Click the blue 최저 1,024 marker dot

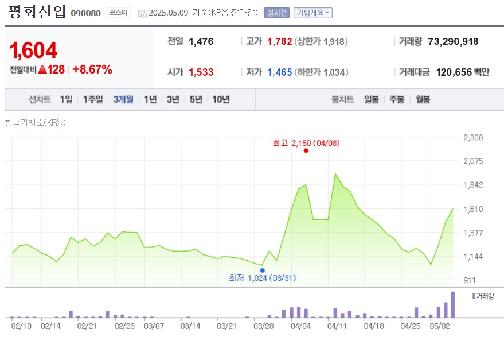(x=262, y=270)
